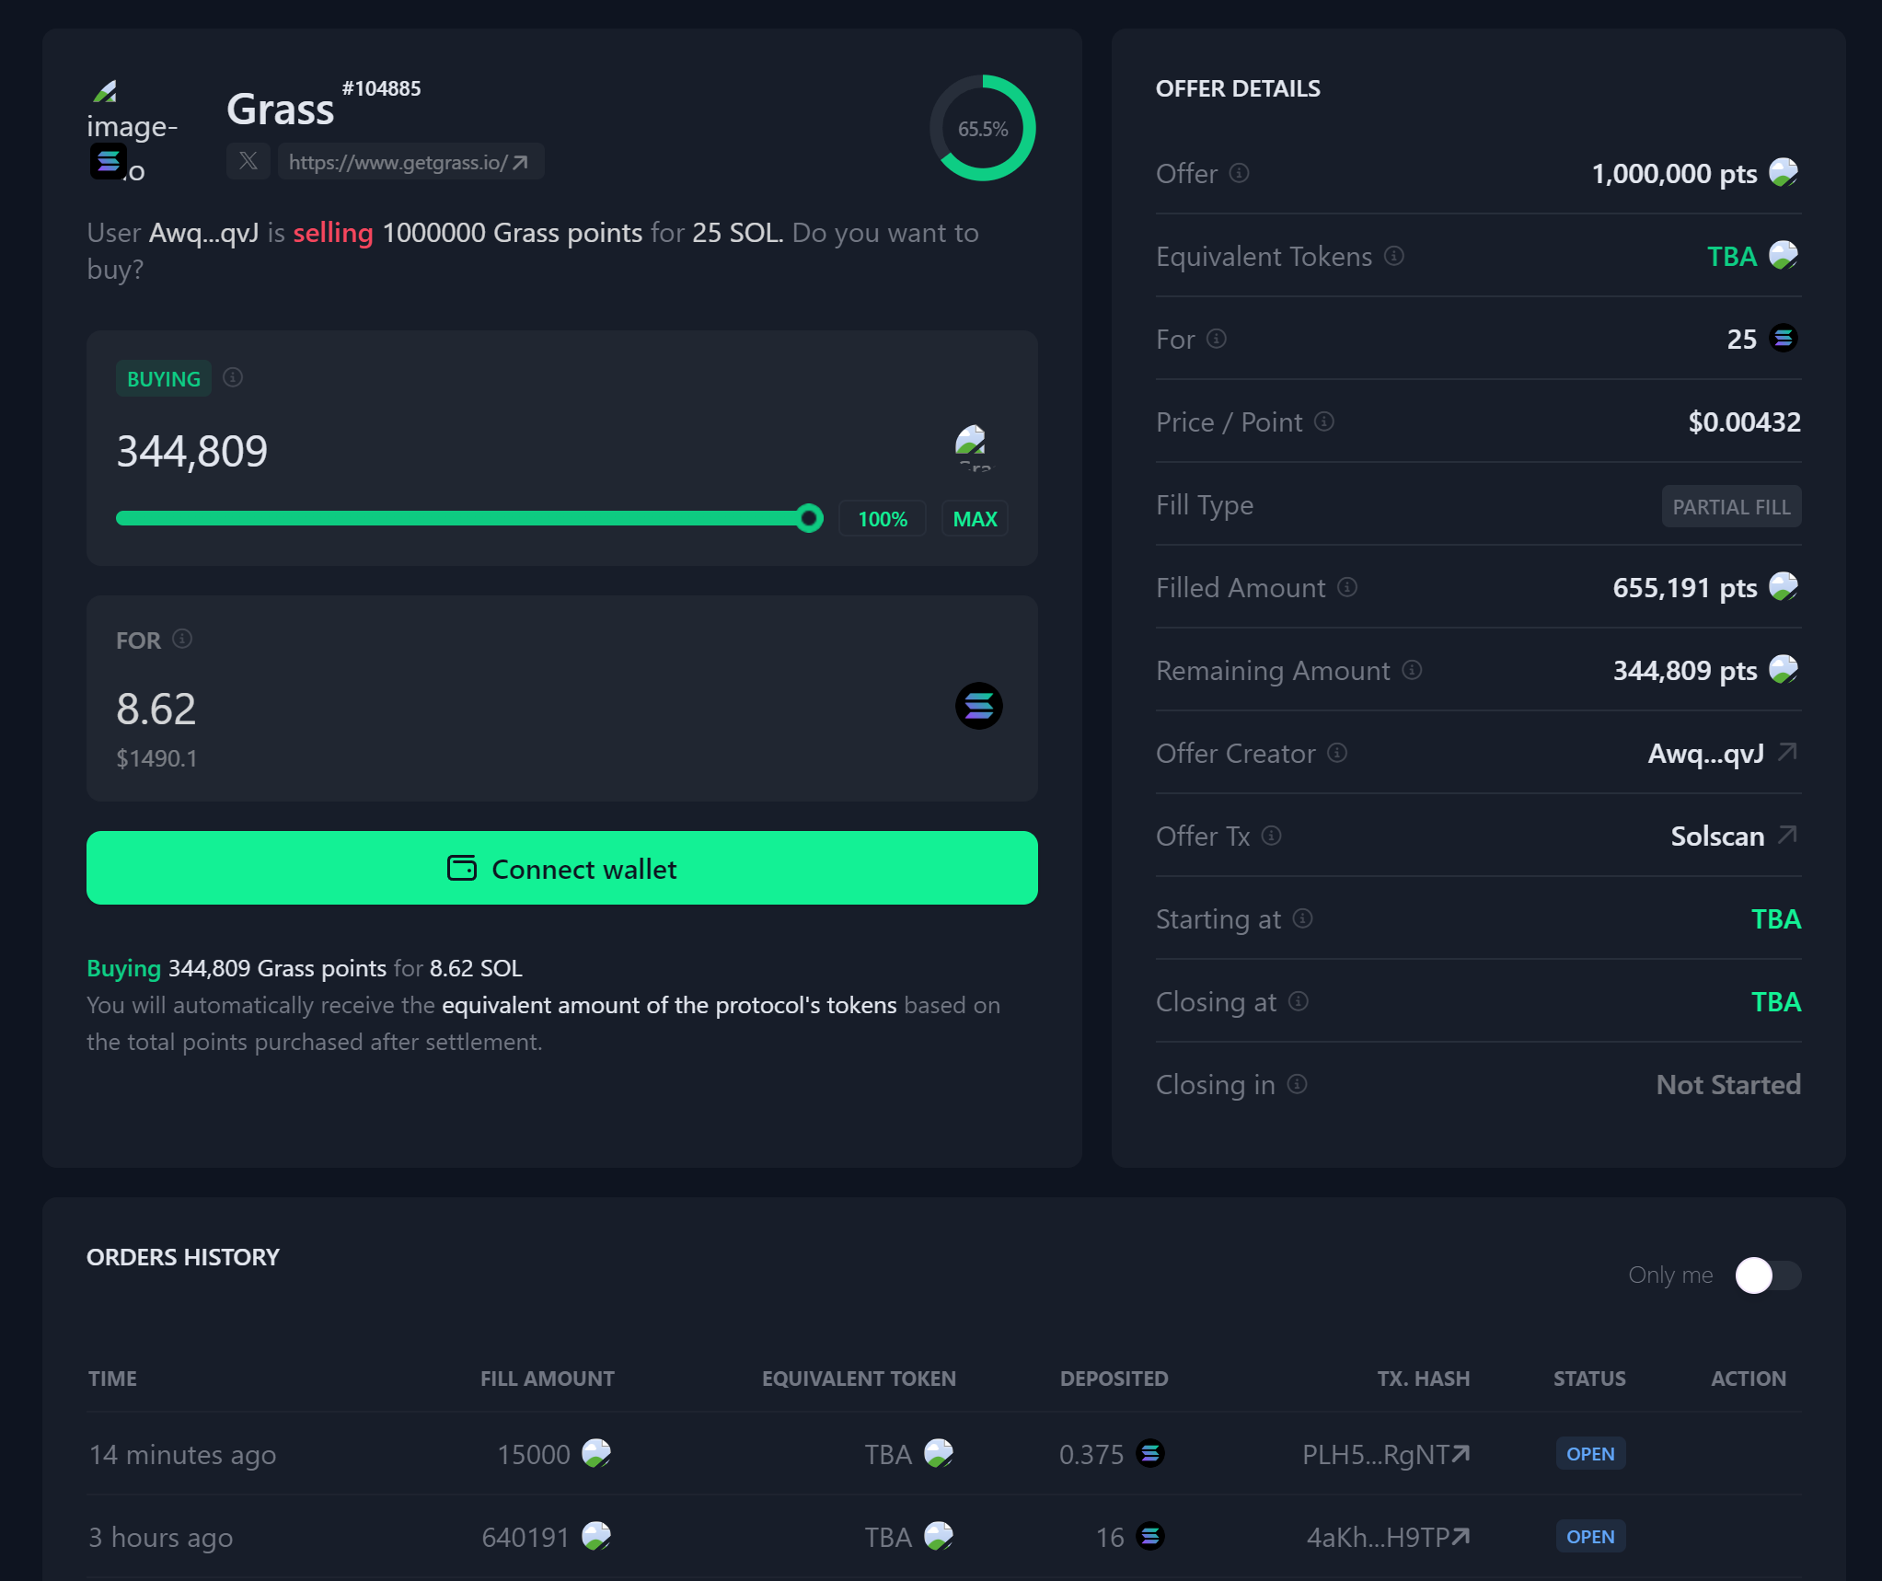Click the buy amount slider handle
Image resolution: width=1882 pixels, height=1581 pixels.
[809, 518]
